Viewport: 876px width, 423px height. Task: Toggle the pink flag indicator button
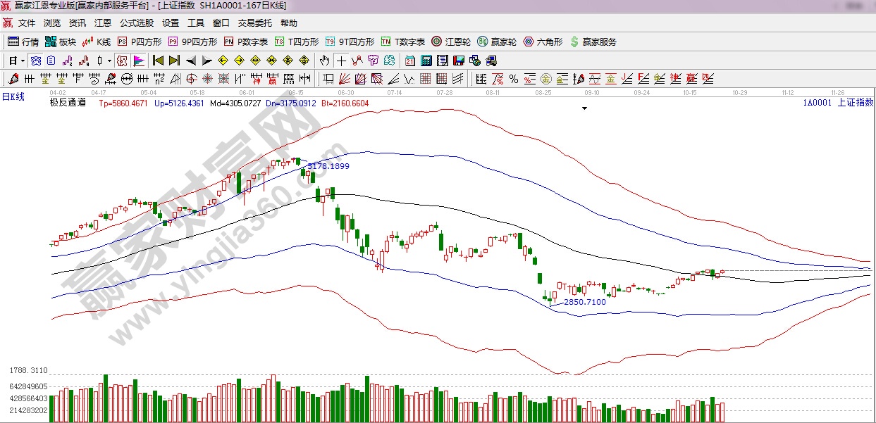pyautogui.click(x=138, y=60)
